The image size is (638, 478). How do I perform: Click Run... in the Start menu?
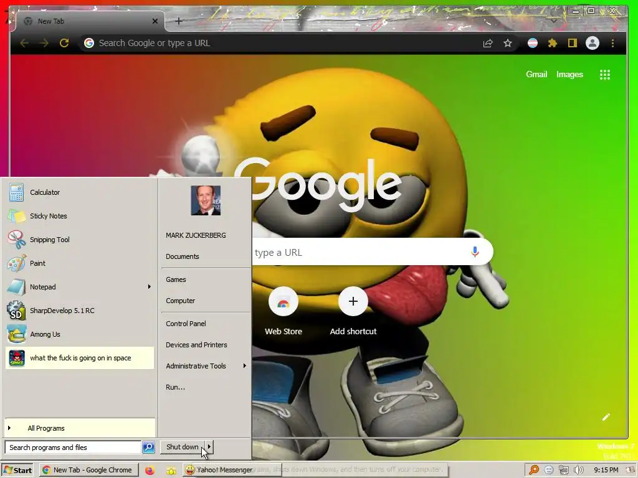coord(175,387)
